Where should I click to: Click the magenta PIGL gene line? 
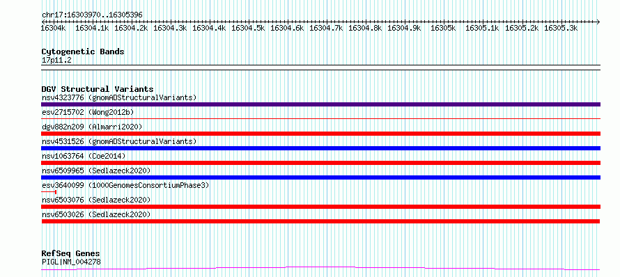(x=320, y=269)
